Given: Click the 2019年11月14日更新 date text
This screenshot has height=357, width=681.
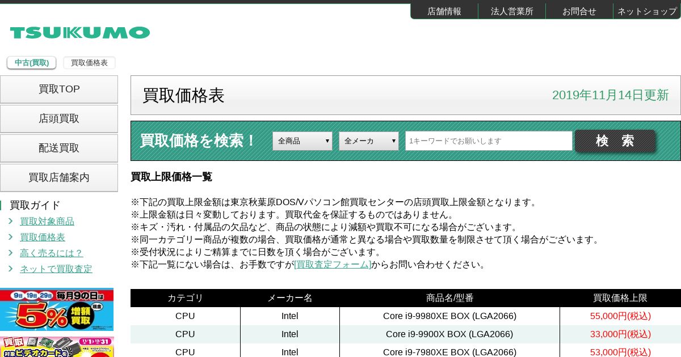Looking at the screenshot, I should [611, 95].
